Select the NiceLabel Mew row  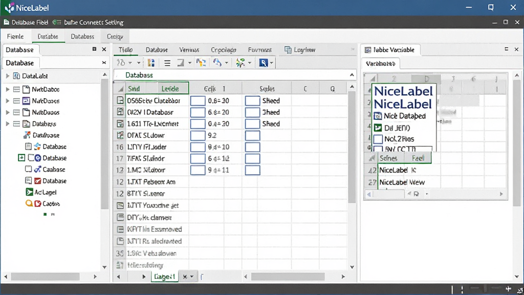[402, 182]
